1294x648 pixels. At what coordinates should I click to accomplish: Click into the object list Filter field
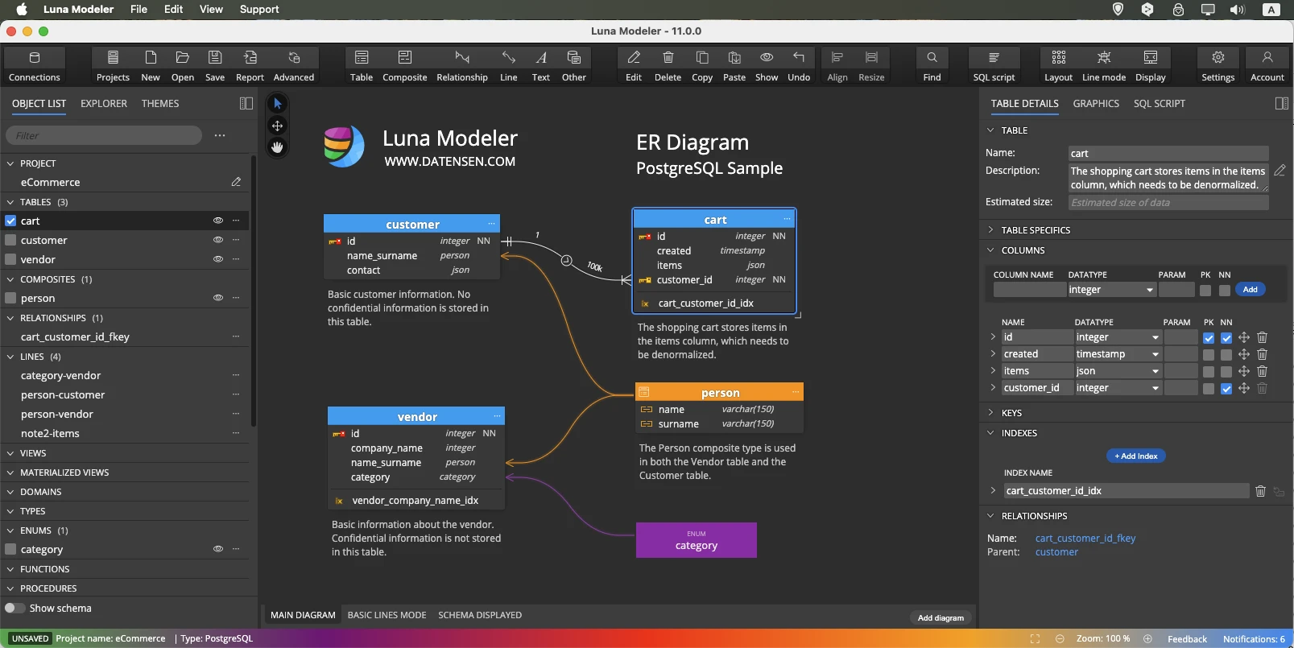coord(104,135)
